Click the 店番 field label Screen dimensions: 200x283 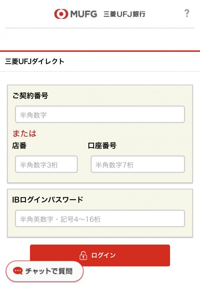pyautogui.click(x=19, y=145)
